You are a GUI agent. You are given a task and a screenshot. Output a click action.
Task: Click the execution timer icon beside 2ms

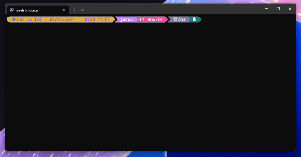coord(174,19)
